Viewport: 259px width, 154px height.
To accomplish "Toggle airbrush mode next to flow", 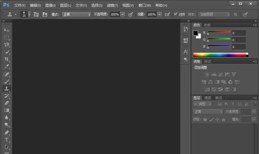I will point(167,15).
